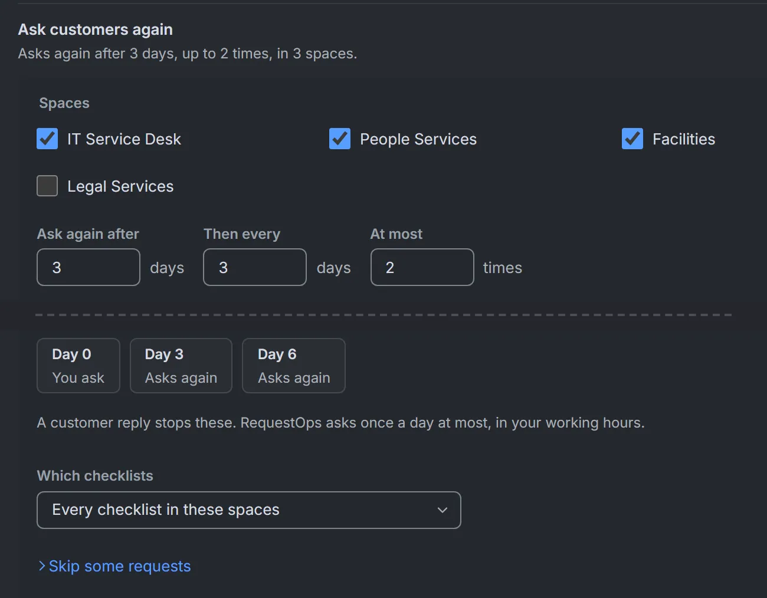Click the Then every days field
767x598 pixels.
[x=255, y=267]
